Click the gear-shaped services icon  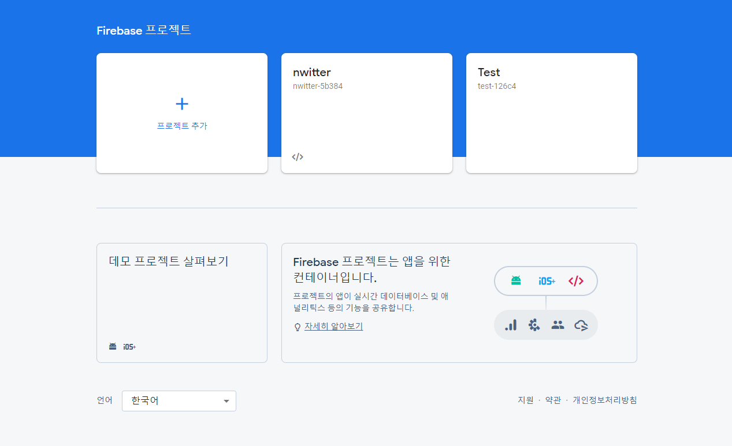[x=534, y=325]
